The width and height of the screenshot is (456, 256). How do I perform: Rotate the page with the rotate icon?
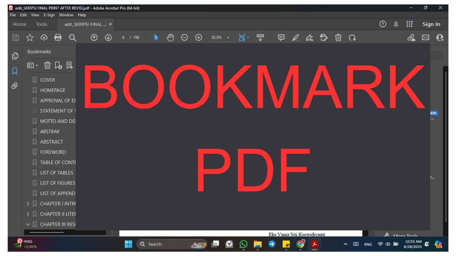tap(352, 38)
